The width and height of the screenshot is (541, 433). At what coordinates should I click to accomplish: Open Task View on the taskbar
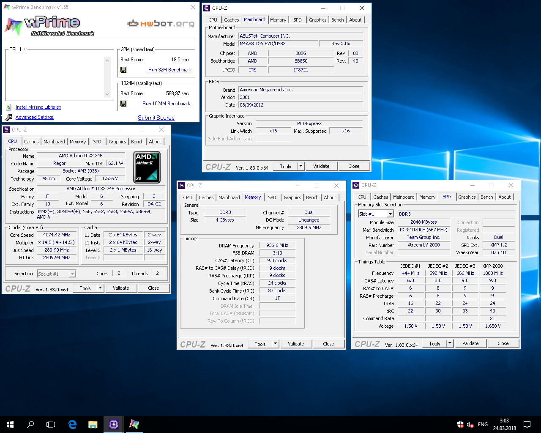(x=51, y=424)
